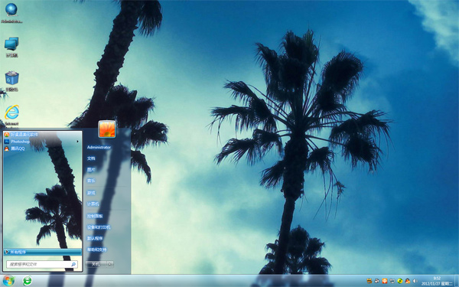The width and height of the screenshot is (459, 287).
Task: Click the network monitor tray icon
Action: (x=392, y=281)
